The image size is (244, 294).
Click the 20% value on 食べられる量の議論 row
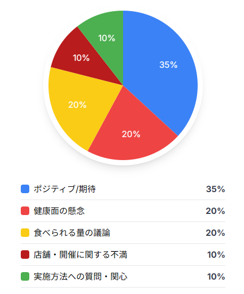pos(215,233)
